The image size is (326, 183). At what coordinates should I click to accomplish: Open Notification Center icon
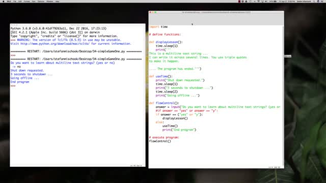(x=322, y=1)
